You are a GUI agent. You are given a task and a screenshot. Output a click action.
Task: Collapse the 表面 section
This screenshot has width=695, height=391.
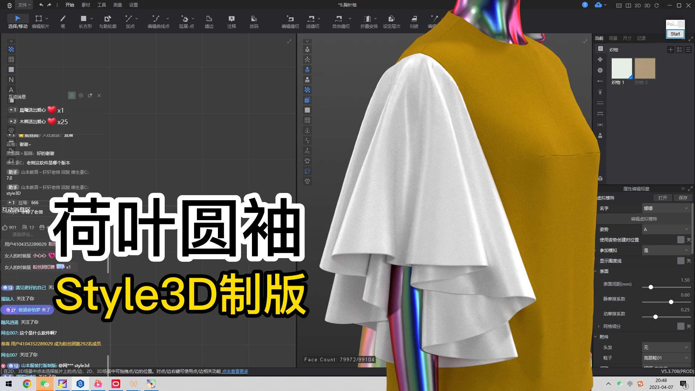595,271
